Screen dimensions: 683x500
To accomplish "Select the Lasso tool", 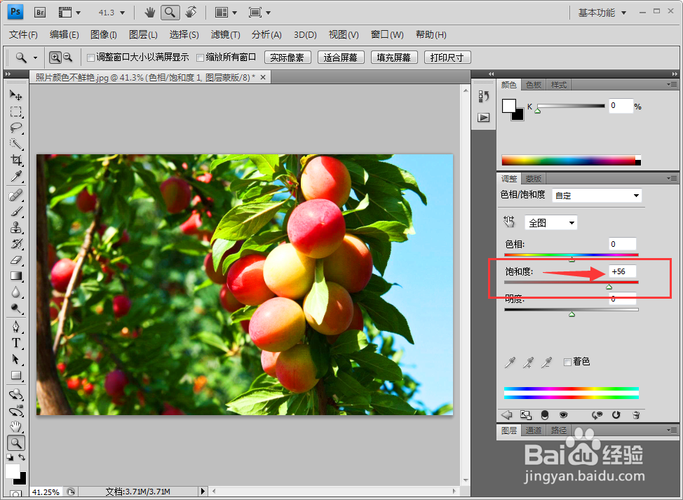I will click(x=16, y=128).
